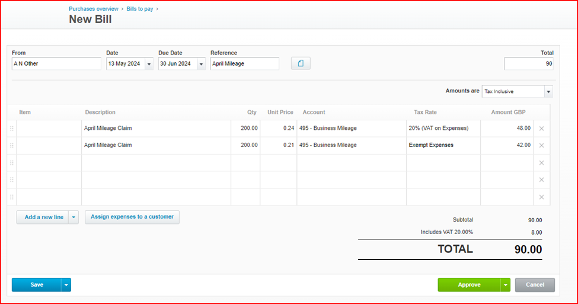Click tax rate Exempt Expenses cell
This screenshot has height=304, width=578.
tap(443, 145)
